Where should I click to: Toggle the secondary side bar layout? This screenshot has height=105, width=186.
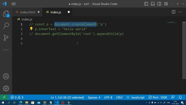click(x=159, y=4)
